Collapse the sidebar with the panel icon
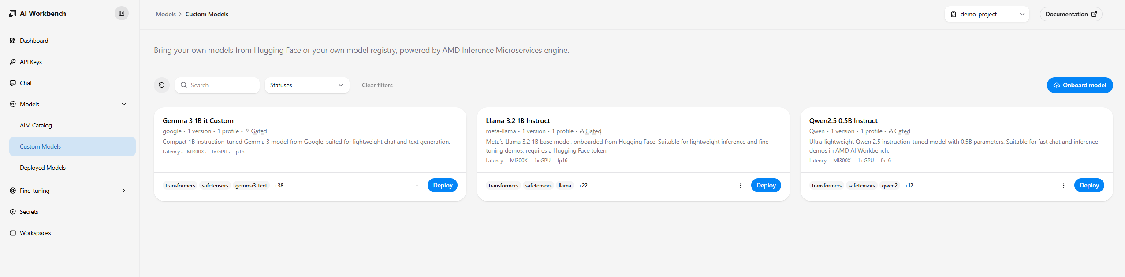 tap(122, 13)
